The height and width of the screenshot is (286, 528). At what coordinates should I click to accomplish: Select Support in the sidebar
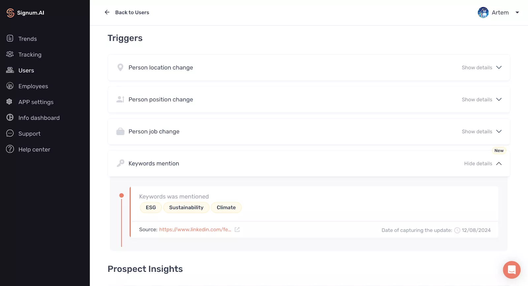(x=29, y=134)
